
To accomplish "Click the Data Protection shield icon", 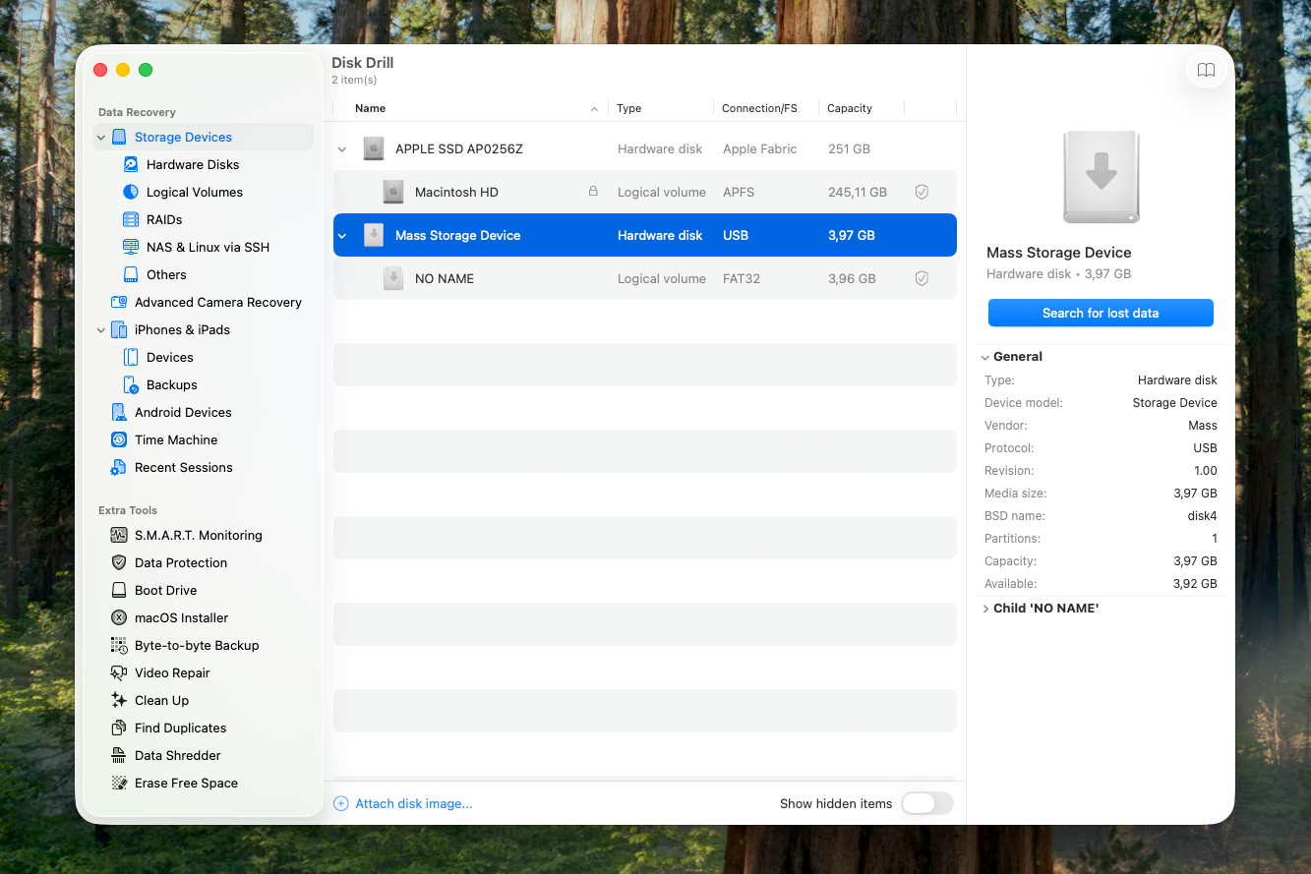I will pyautogui.click(x=119, y=562).
